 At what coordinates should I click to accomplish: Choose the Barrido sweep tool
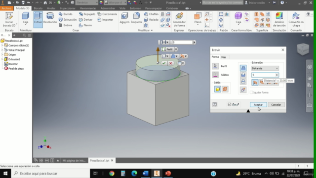click(x=66, y=14)
